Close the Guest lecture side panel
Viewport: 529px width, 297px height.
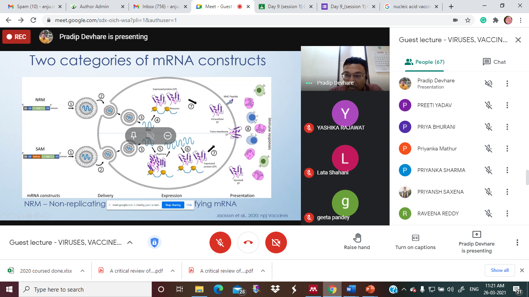518,40
